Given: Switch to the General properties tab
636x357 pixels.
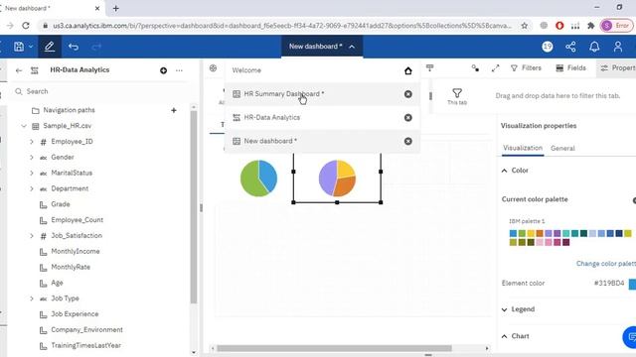Looking at the screenshot, I should pos(562,148).
